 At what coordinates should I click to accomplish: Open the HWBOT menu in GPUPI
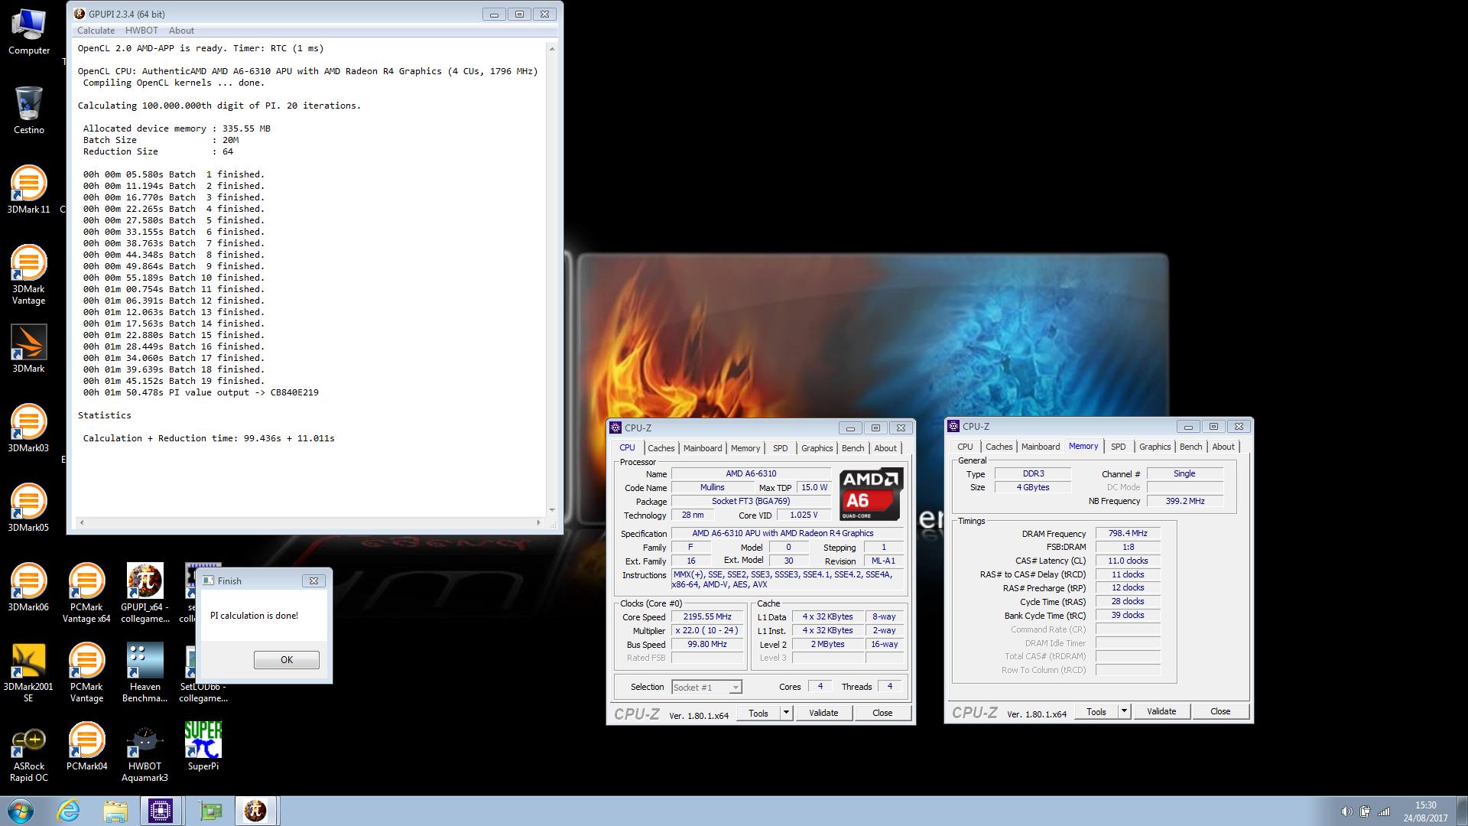pyautogui.click(x=141, y=31)
